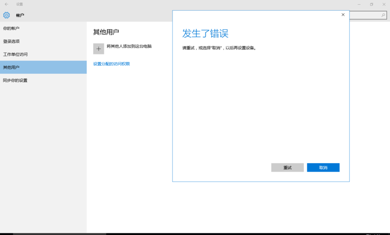The height and width of the screenshot is (235, 390).
Task: Click the error message 请重试 text
Action: [219, 48]
